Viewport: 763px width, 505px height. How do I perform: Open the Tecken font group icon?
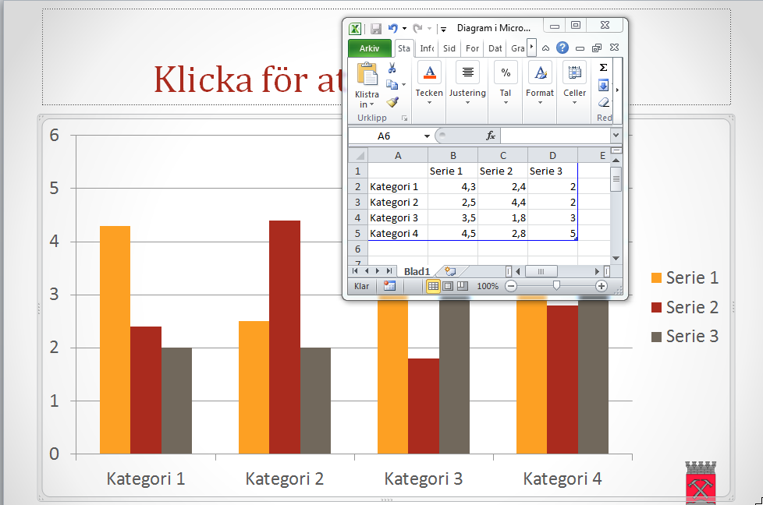tap(429, 72)
